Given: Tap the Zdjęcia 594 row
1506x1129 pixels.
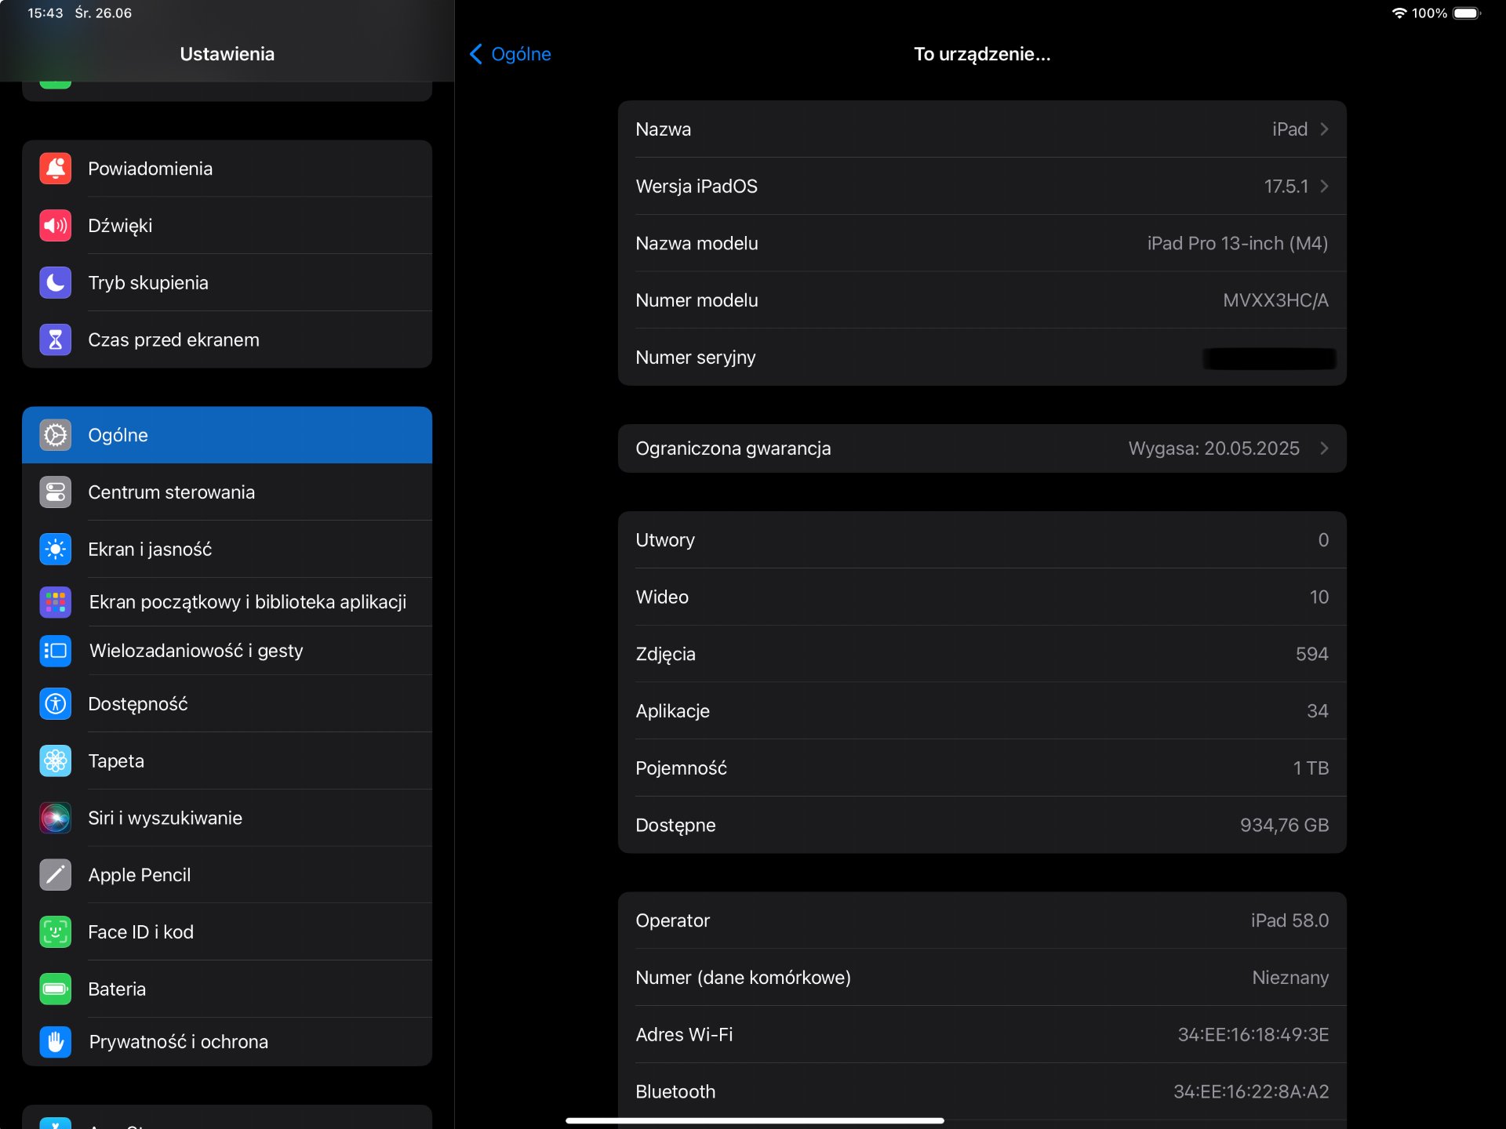Looking at the screenshot, I should point(982,655).
